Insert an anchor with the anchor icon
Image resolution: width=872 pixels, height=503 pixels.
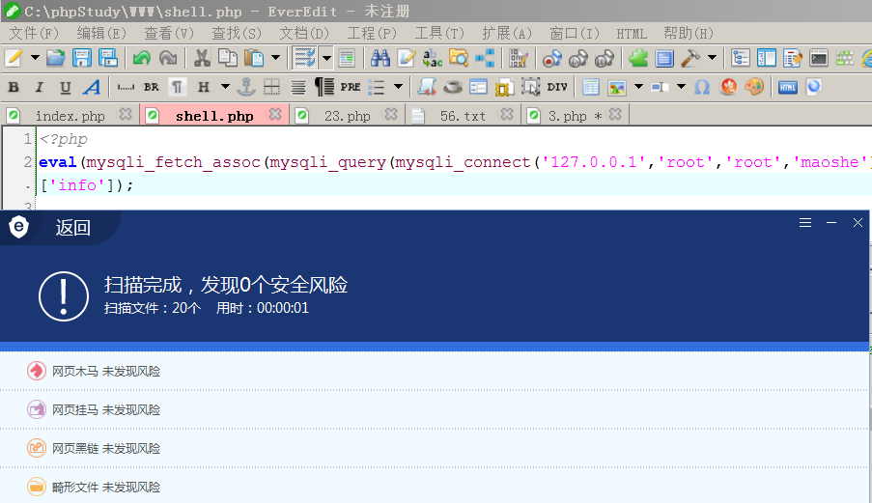click(x=245, y=87)
